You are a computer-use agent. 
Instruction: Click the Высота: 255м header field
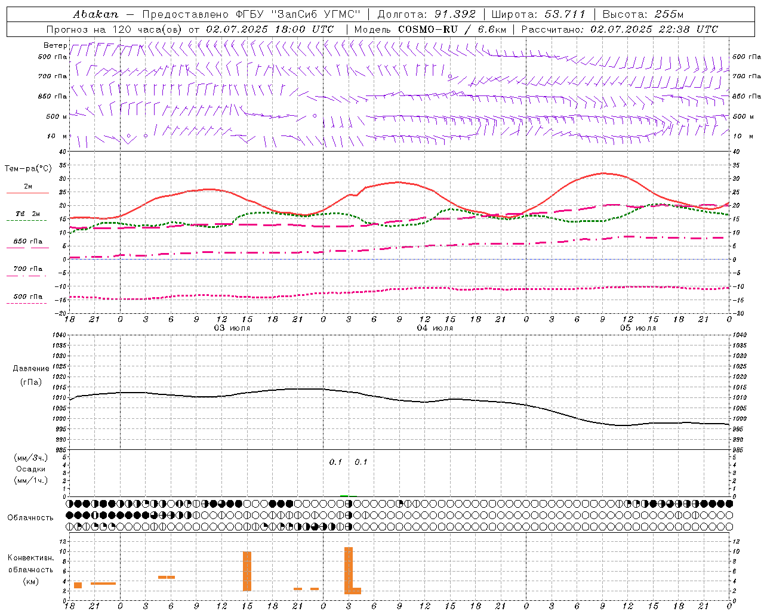pos(643,14)
